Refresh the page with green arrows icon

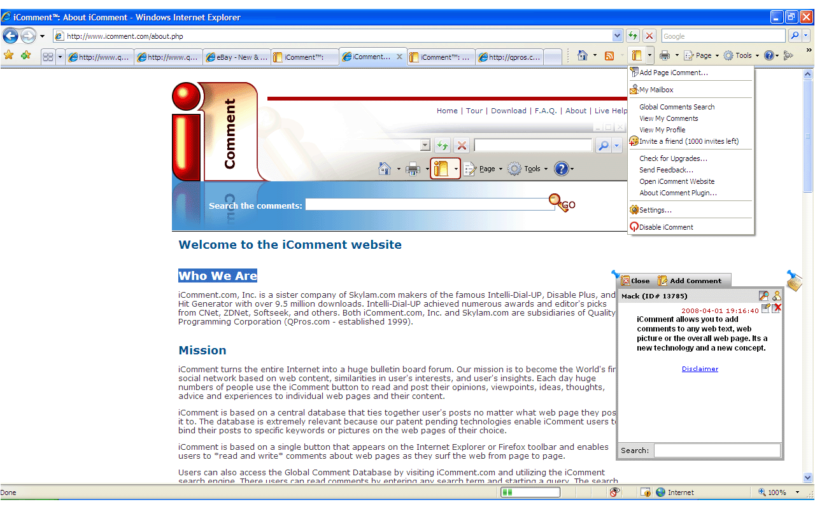click(x=632, y=36)
